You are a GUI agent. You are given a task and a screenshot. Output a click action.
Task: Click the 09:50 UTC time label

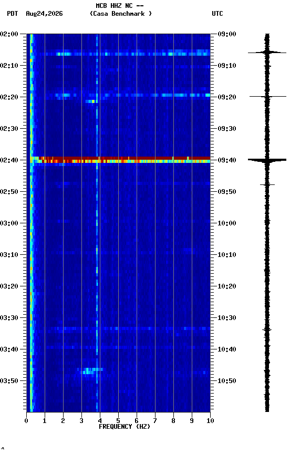point(227,192)
